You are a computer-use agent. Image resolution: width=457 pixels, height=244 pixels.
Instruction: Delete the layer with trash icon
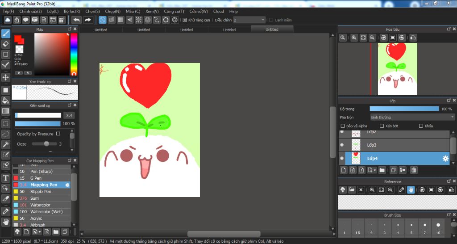(x=414, y=170)
